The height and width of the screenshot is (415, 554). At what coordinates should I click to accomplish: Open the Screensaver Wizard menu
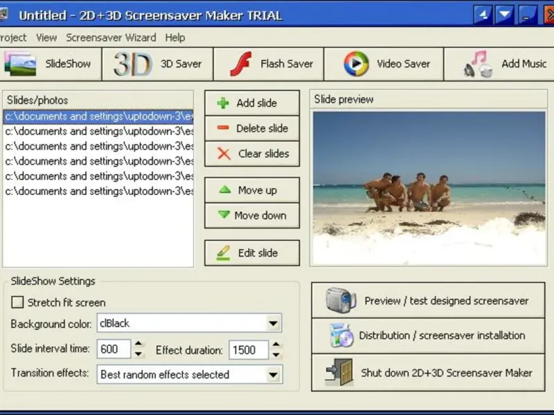coord(111,37)
